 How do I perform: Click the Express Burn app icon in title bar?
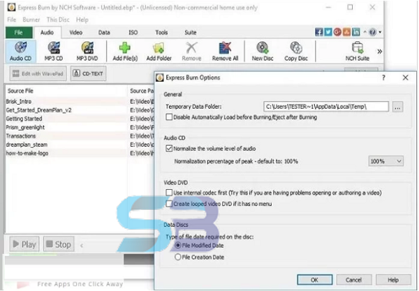click(11, 7)
